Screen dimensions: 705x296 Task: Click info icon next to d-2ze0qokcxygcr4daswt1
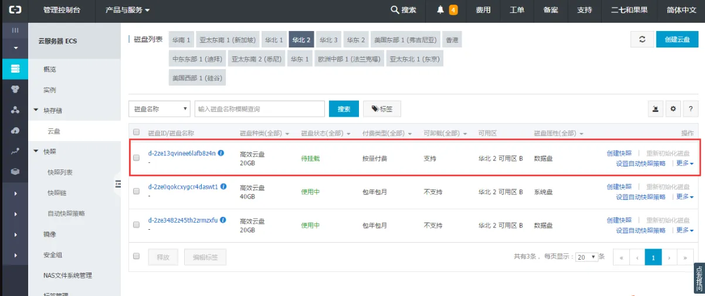point(223,187)
